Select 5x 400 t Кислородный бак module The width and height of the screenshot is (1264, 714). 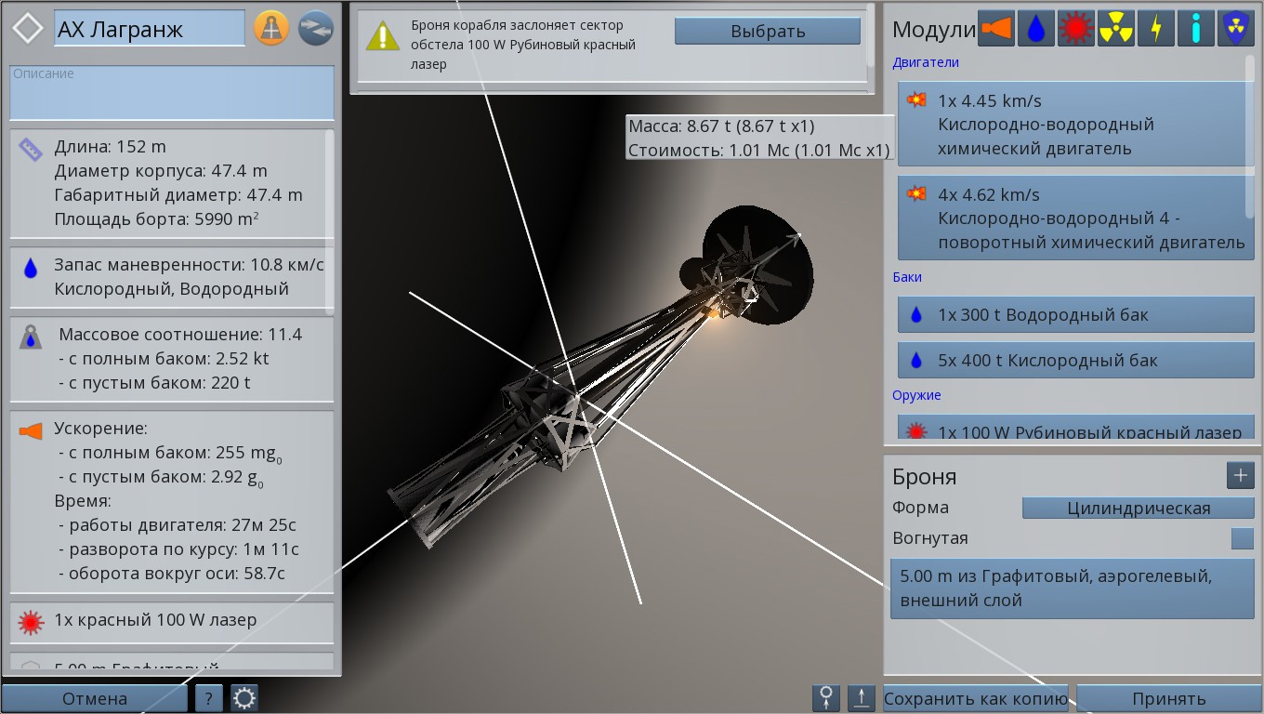point(1076,360)
